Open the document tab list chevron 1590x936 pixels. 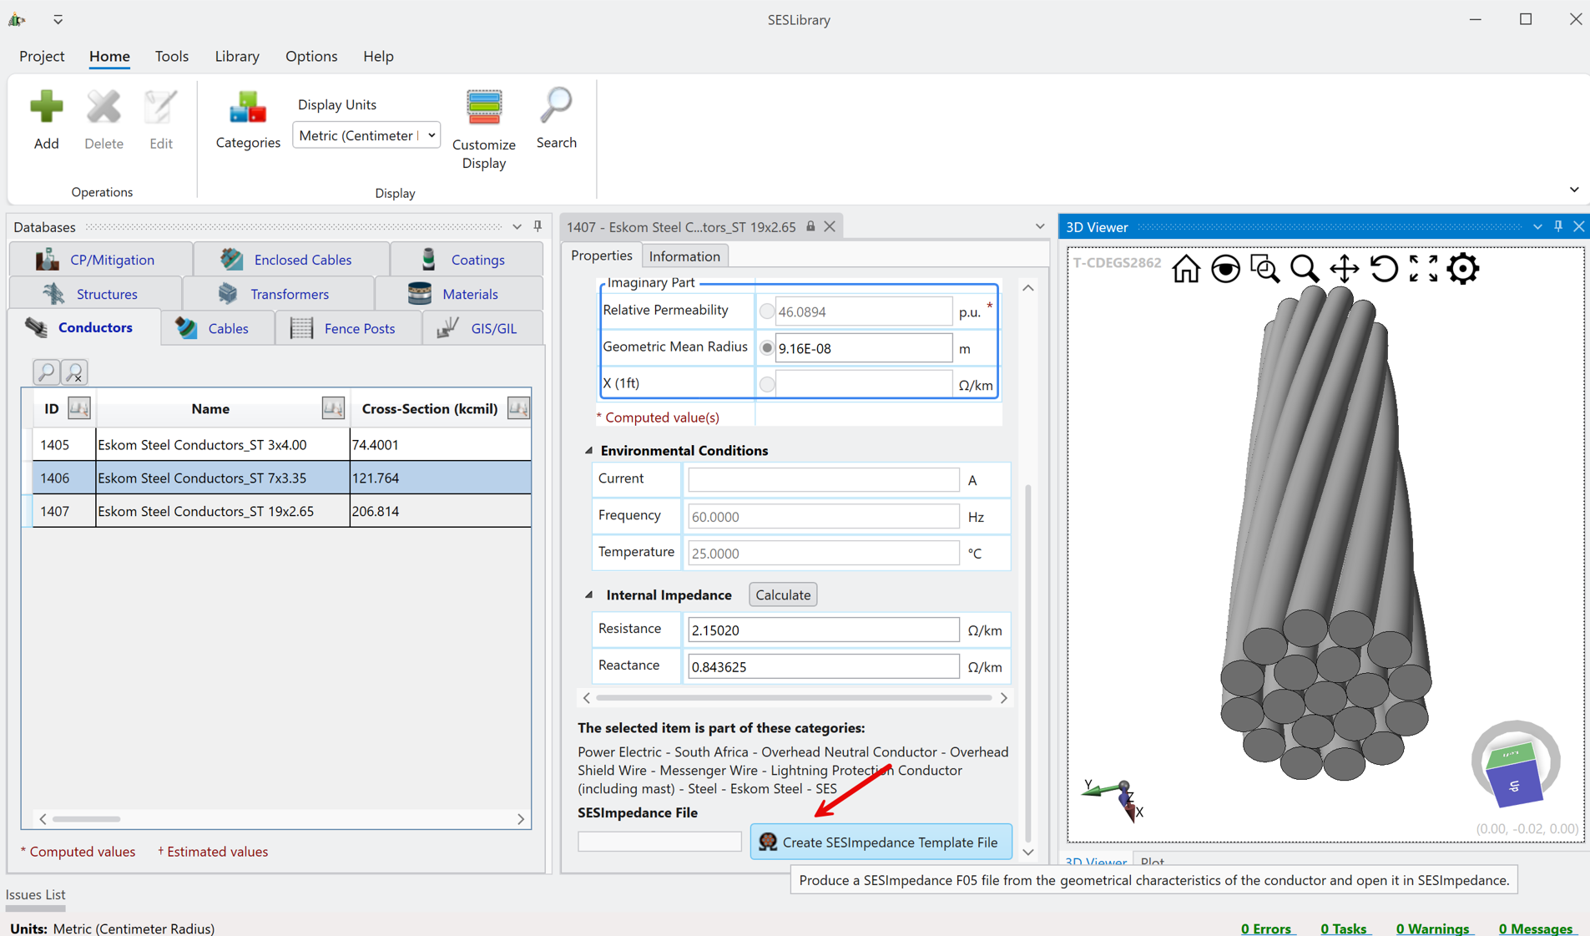coord(1039,226)
